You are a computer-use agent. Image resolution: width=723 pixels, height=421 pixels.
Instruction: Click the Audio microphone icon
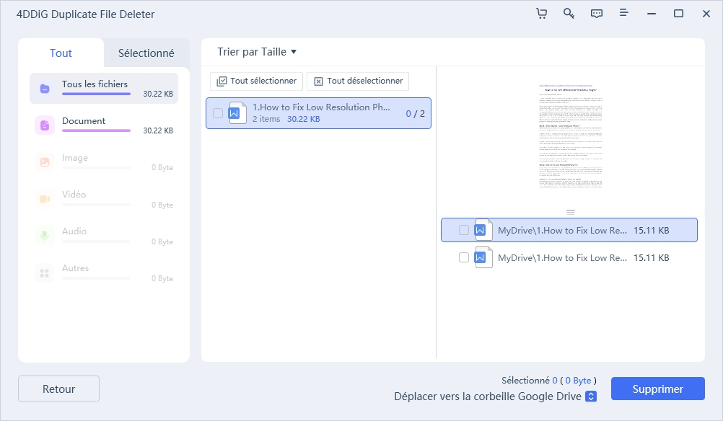click(x=45, y=236)
